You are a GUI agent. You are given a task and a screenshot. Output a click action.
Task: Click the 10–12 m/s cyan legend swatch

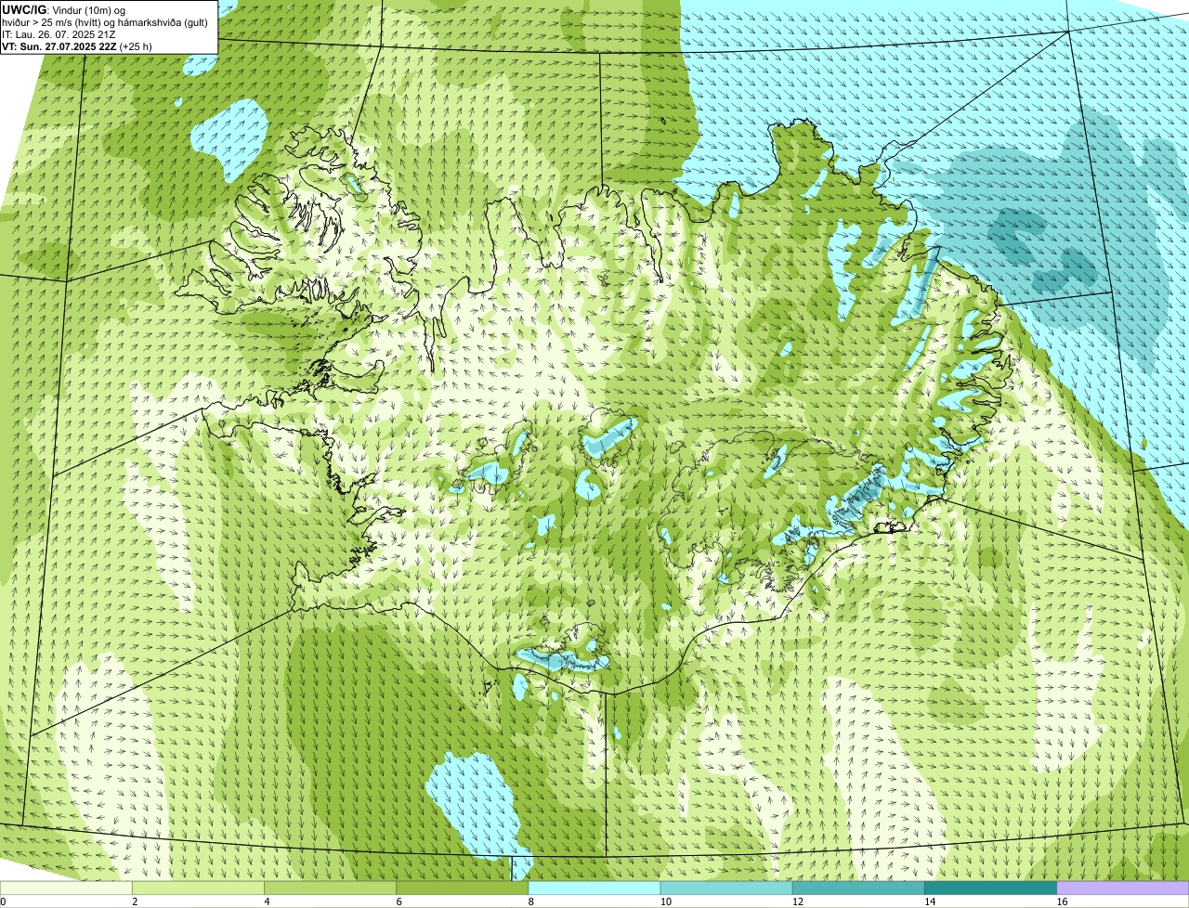coord(726,888)
